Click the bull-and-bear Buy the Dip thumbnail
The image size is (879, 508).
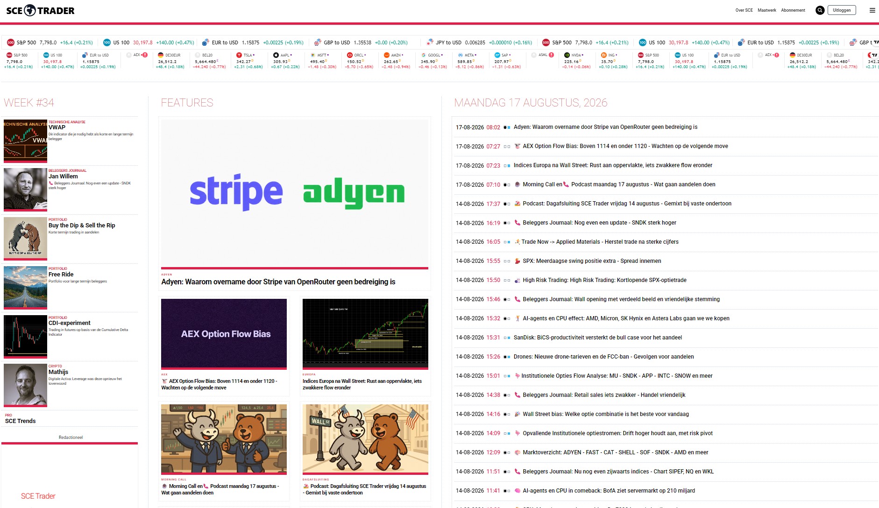point(25,238)
